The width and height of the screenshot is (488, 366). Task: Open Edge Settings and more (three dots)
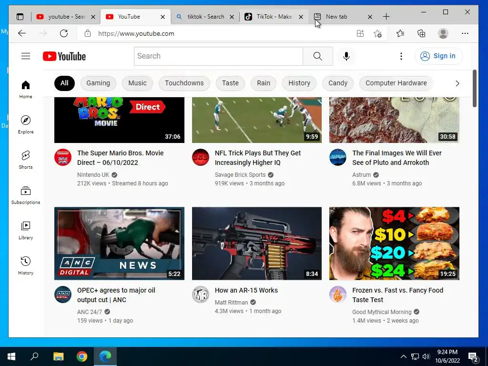pyautogui.click(x=465, y=33)
